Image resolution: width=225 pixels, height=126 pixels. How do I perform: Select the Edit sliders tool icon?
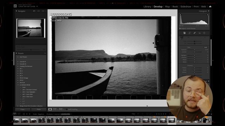[185, 33]
